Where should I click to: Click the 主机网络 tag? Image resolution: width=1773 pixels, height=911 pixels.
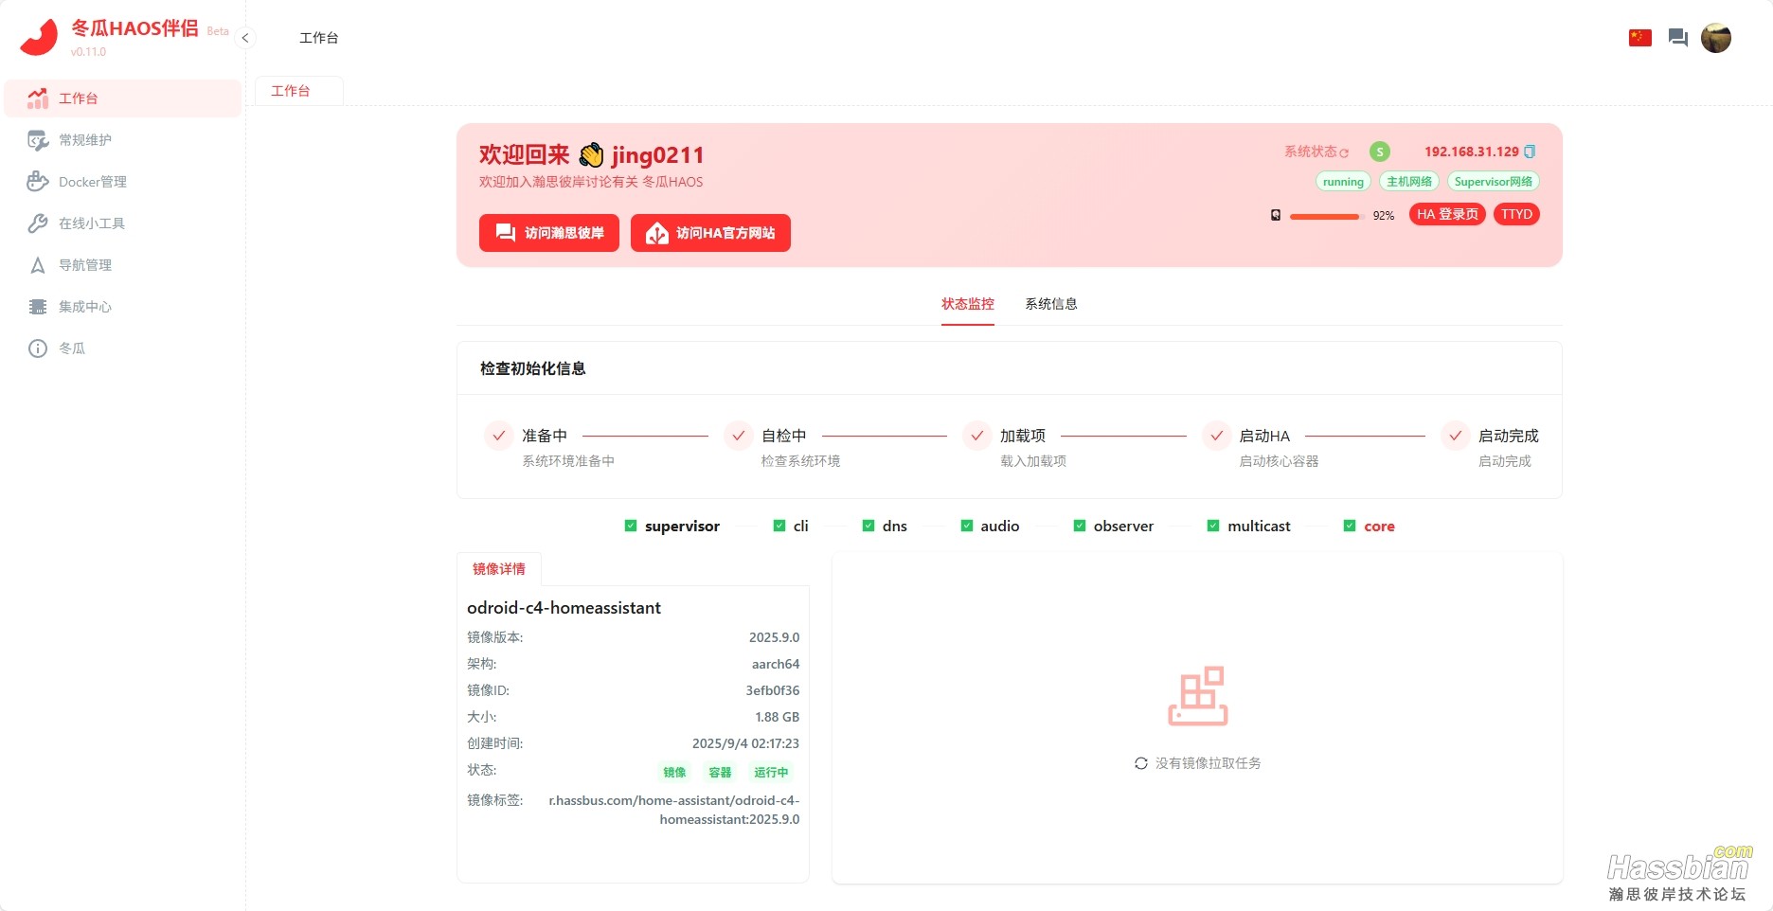click(x=1409, y=182)
